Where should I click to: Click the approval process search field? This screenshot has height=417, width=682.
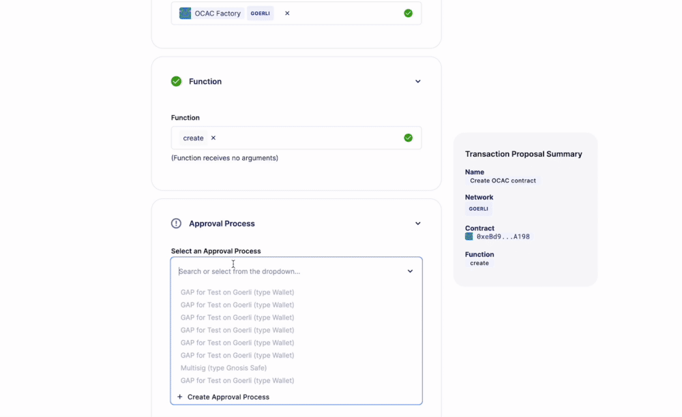273,271
